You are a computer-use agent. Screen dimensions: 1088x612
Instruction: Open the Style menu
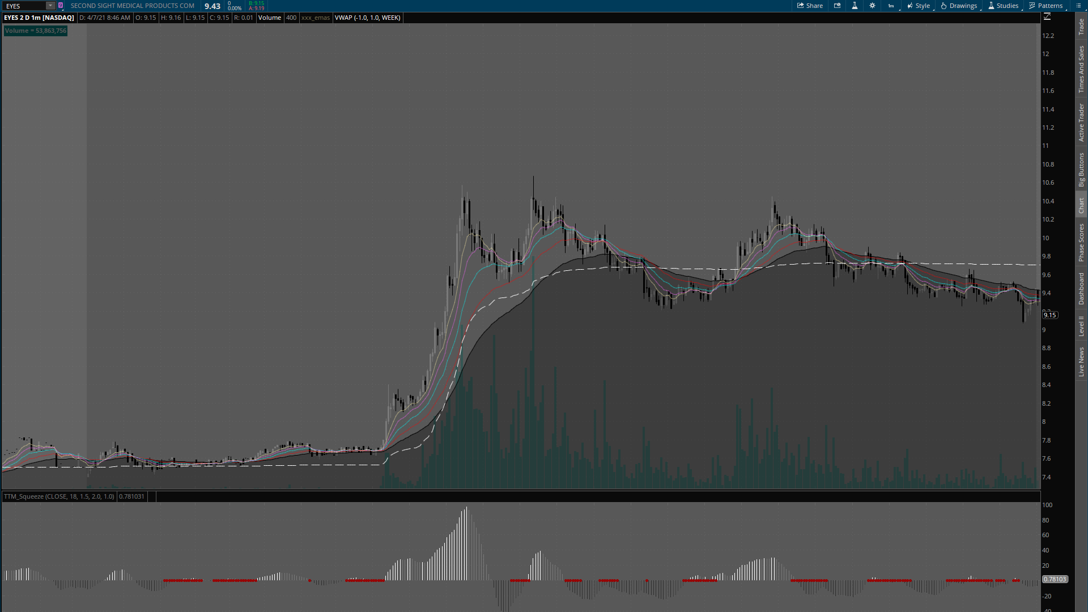click(x=918, y=6)
